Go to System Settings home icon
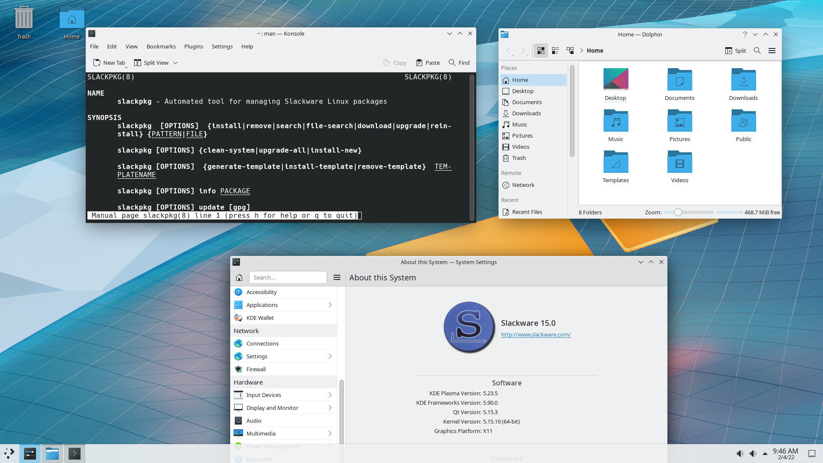The width and height of the screenshot is (823, 463). coord(239,277)
